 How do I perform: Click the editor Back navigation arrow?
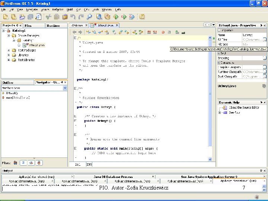coord(74,32)
